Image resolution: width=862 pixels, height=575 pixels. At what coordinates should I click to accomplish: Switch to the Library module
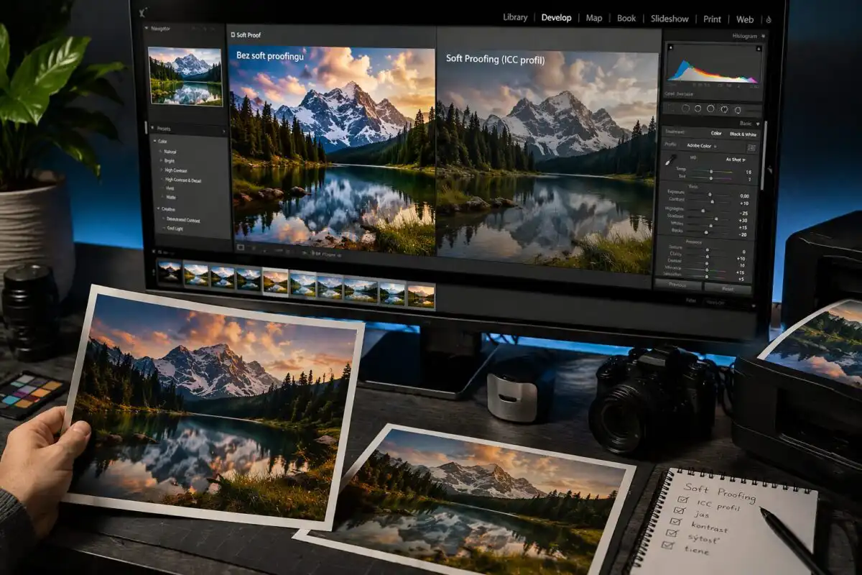coord(514,18)
